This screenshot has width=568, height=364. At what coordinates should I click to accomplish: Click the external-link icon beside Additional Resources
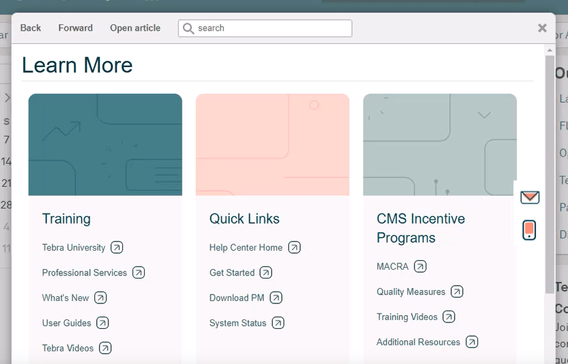[472, 342]
